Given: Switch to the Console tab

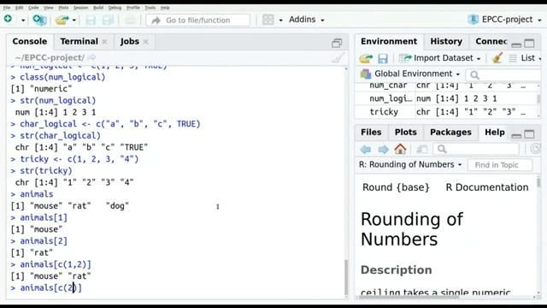Looking at the screenshot, I should click(x=30, y=41).
